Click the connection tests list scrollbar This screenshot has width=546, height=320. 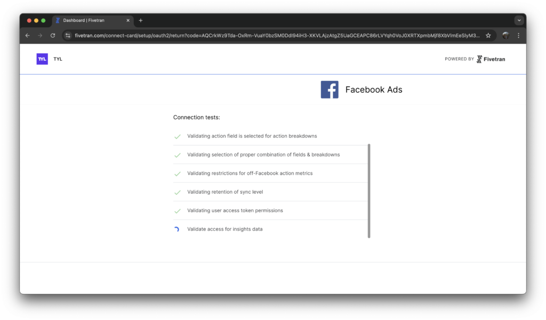[369, 190]
